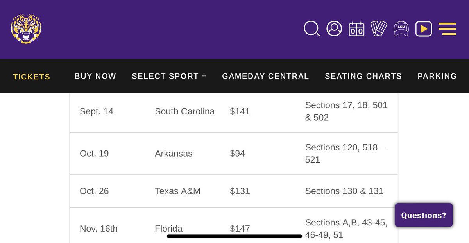
Task: Click the tickets icon in header
Action: tap(379, 29)
